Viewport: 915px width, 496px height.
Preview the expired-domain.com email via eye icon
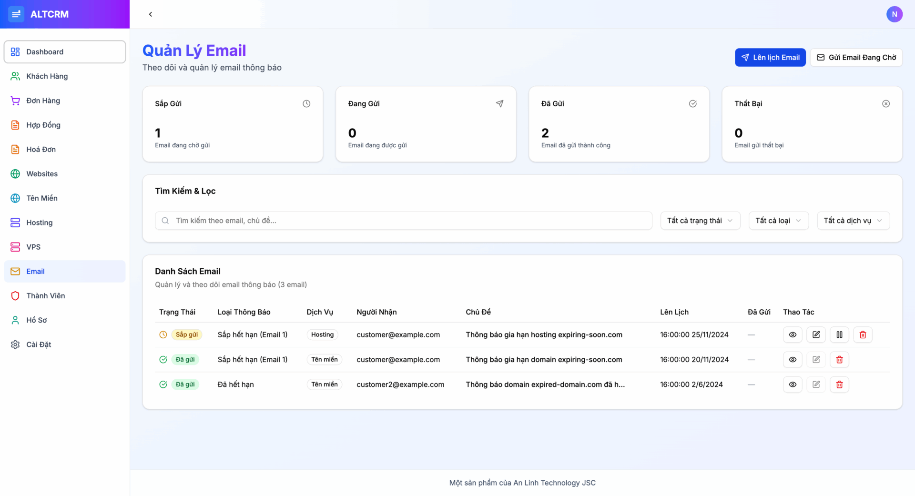(x=793, y=384)
